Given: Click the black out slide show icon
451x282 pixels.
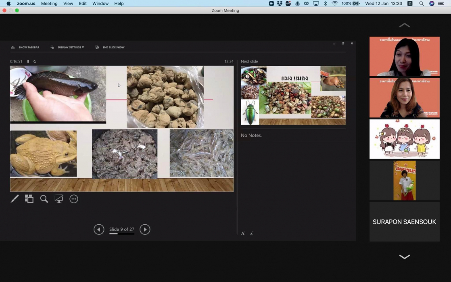Looking at the screenshot, I should [x=59, y=199].
